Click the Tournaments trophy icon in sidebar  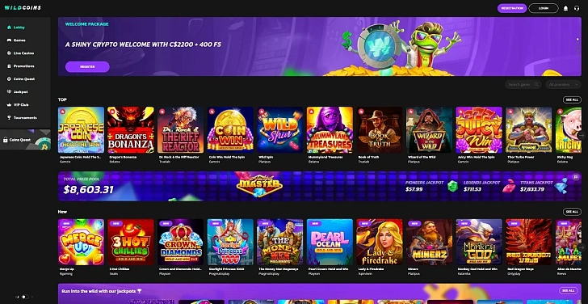point(9,118)
